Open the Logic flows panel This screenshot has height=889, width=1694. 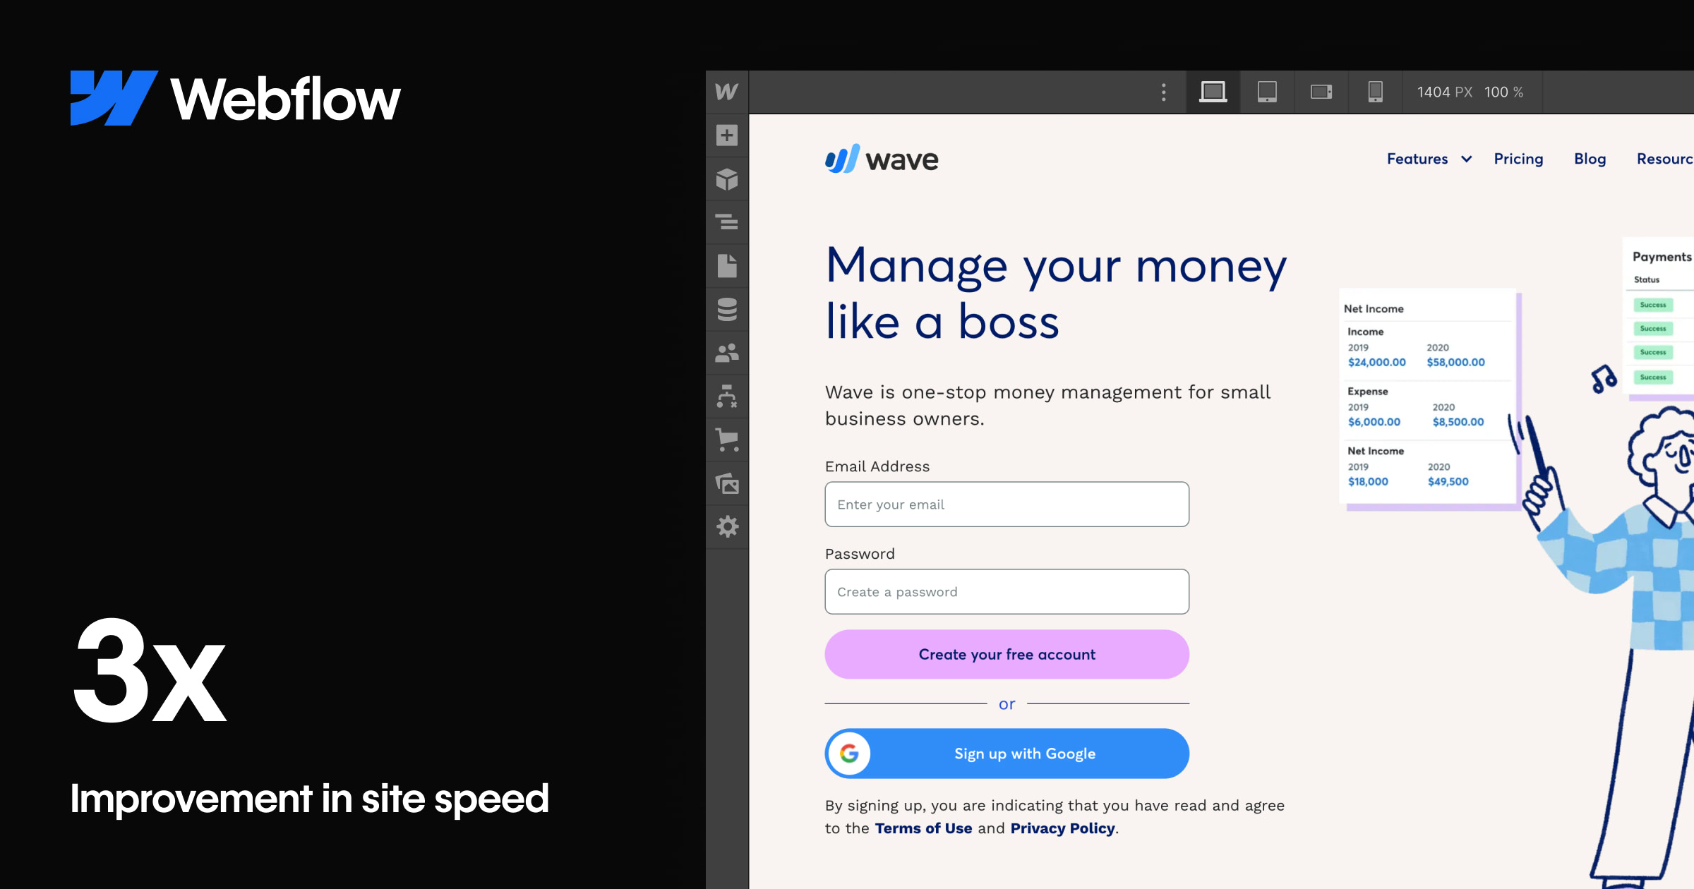727,397
